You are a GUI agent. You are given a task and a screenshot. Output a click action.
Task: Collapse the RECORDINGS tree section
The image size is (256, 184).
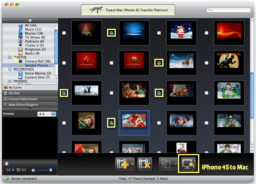click(x=10, y=69)
